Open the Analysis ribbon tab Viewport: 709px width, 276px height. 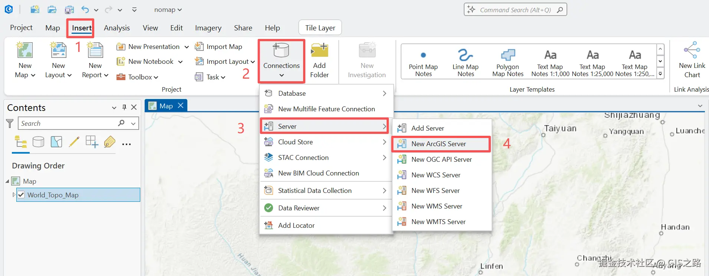117,28
